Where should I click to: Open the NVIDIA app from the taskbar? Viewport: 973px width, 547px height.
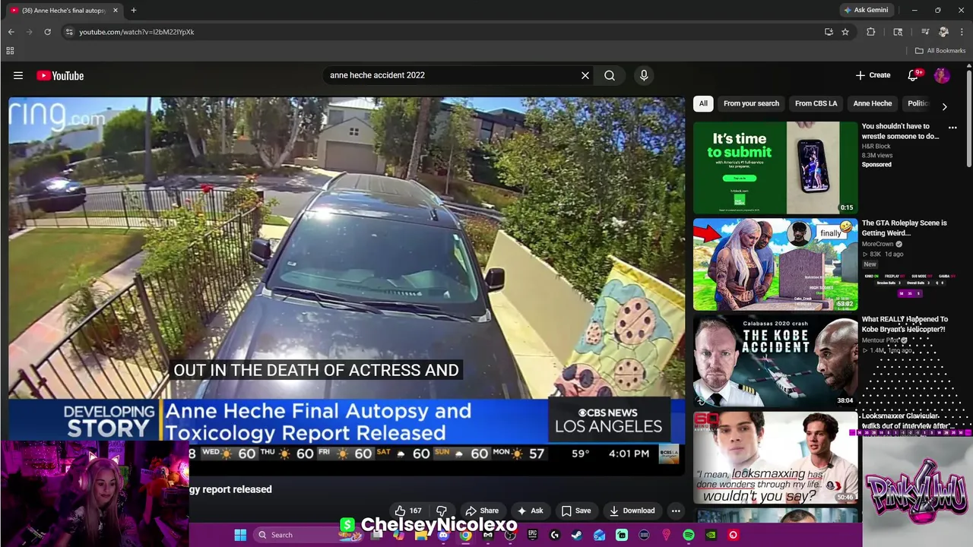(711, 535)
